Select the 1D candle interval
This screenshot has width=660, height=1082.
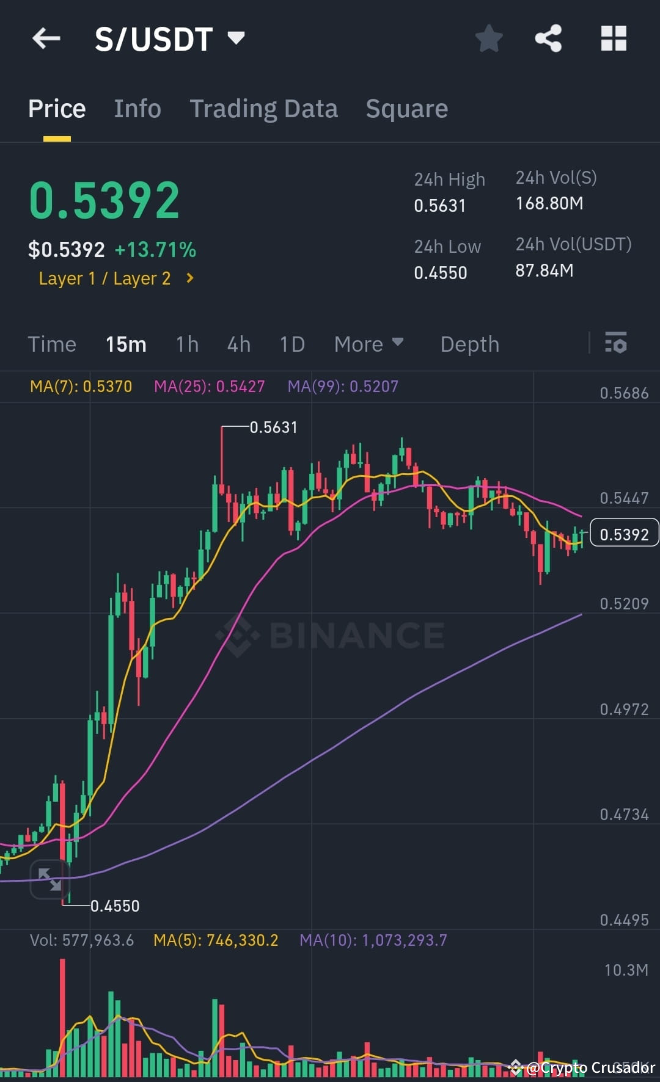coord(291,344)
